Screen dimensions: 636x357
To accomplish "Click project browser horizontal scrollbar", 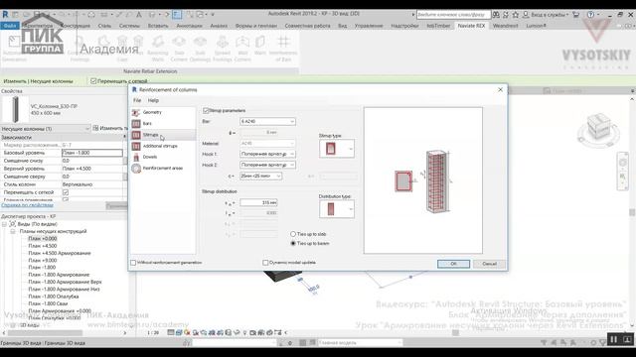I will click(46, 333).
